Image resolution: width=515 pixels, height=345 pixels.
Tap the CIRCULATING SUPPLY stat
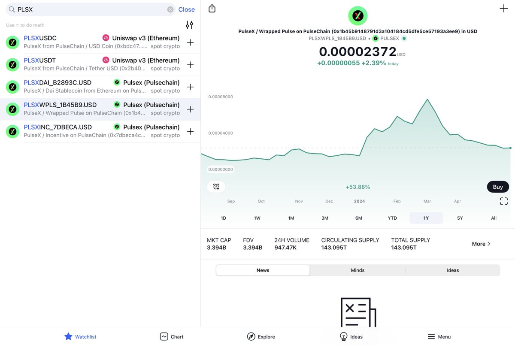350,244
